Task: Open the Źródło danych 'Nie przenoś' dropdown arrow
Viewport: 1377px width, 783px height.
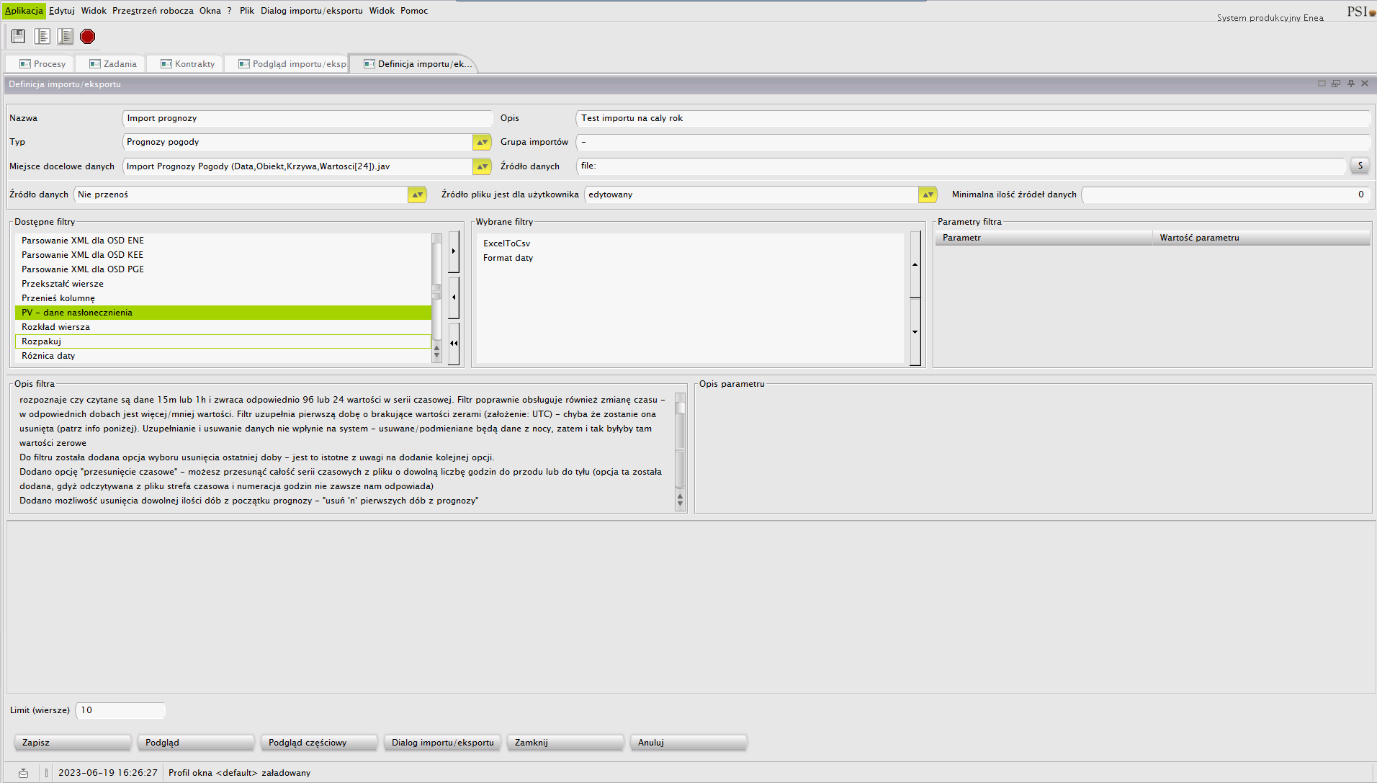Action: pyautogui.click(x=417, y=194)
